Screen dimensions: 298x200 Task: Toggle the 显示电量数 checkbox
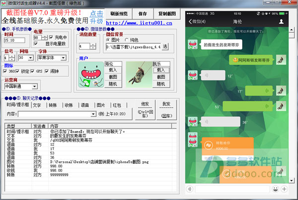36,44
